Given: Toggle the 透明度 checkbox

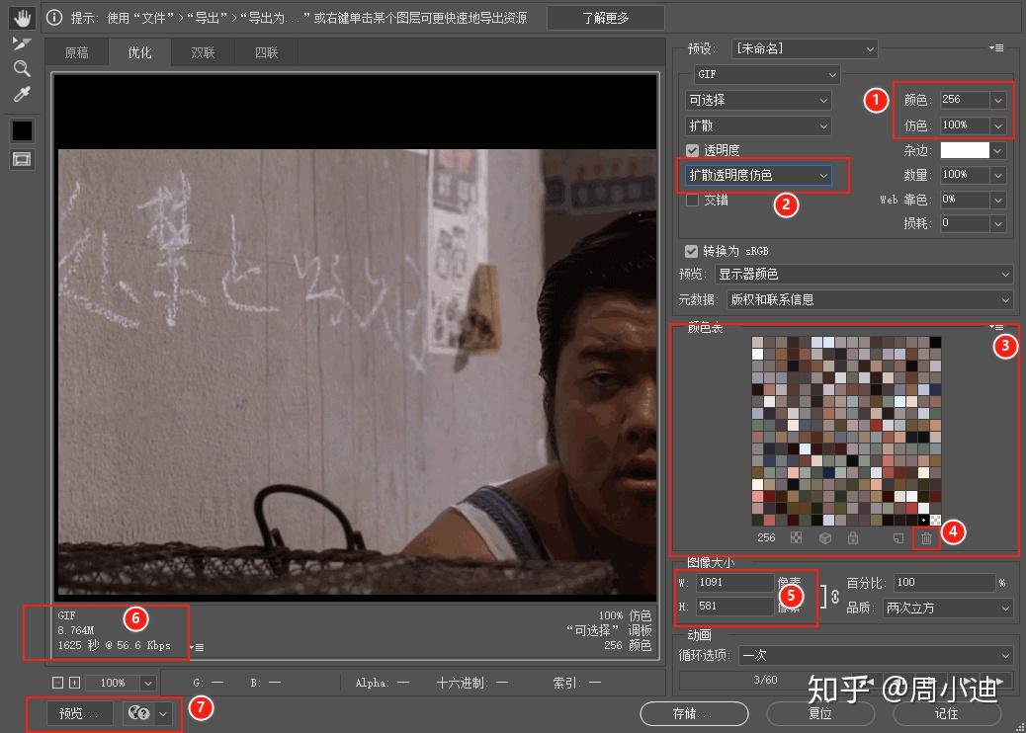Looking at the screenshot, I should [x=692, y=150].
